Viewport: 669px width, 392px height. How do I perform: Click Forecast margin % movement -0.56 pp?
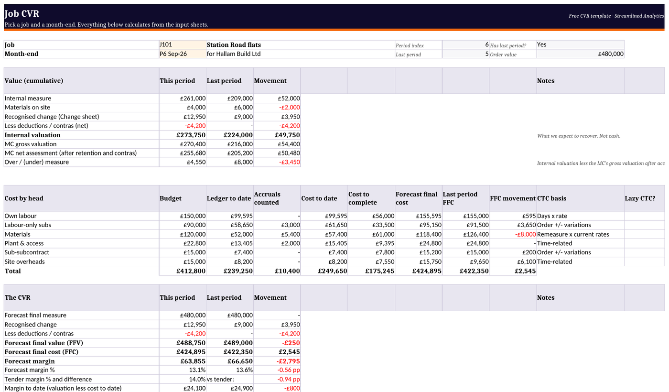277,370
